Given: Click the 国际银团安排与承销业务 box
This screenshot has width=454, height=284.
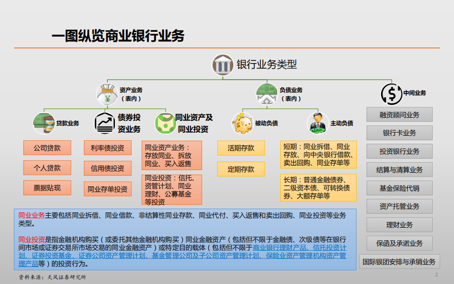Looking at the screenshot, I should tap(400, 261).
